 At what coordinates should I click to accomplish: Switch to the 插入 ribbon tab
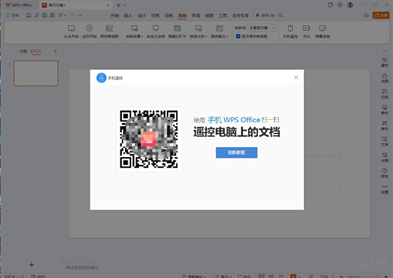(128, 16)
